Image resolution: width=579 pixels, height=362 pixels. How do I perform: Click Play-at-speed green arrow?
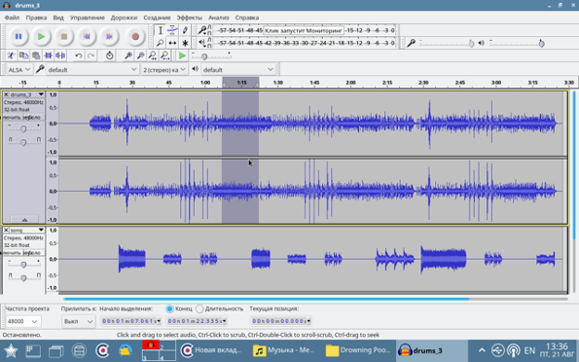[x=182, y=55]
